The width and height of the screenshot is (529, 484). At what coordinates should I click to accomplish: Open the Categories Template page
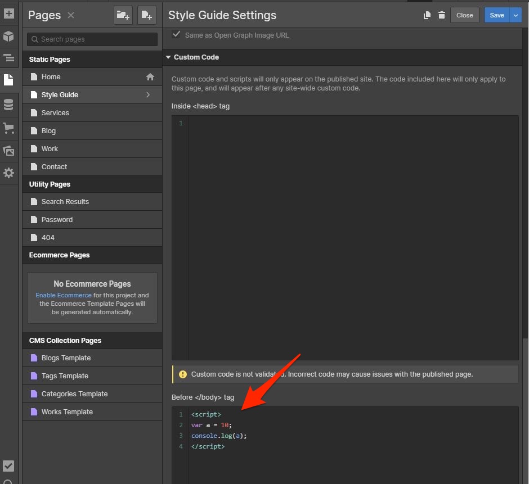tap(92, 394)
